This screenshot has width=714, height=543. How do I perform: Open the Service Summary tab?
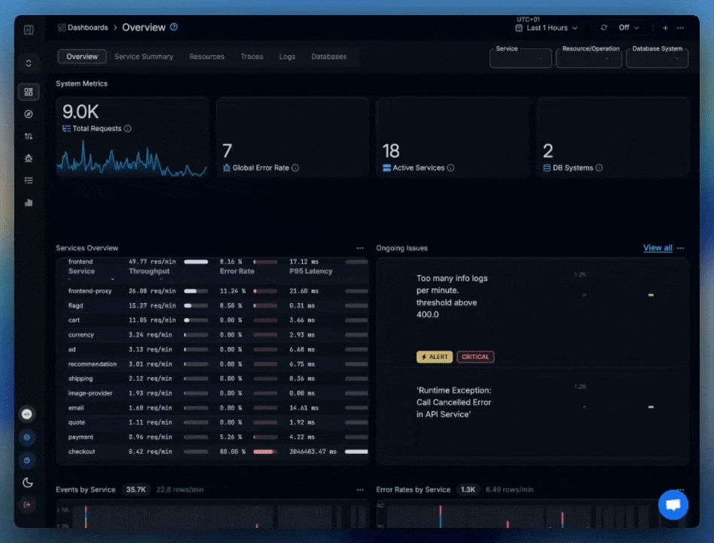144,57
